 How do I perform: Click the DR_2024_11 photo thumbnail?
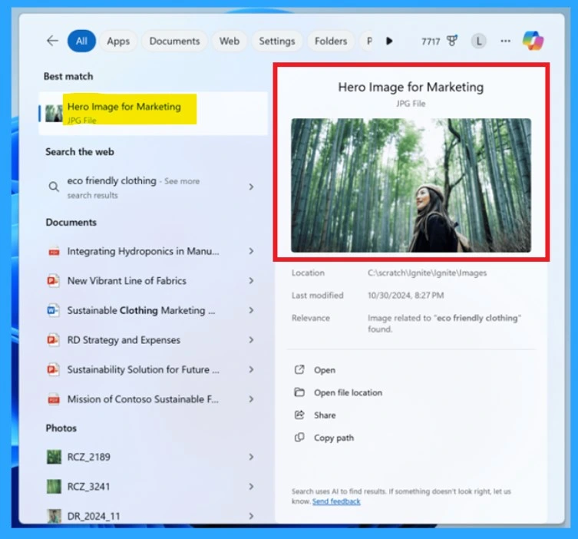click(x=54, y=516)
